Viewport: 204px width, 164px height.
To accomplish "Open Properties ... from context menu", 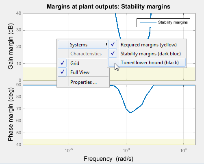I will coord(83,82).
